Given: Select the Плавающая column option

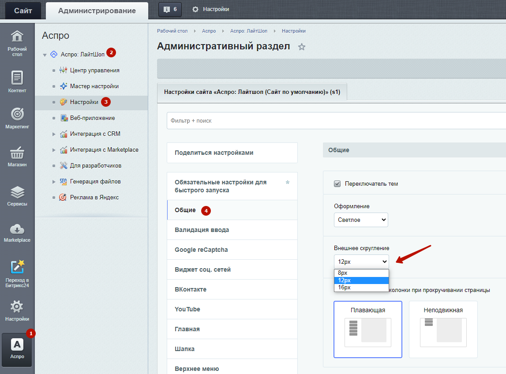Looking at the screenshot, I should (x=368, y=329).
